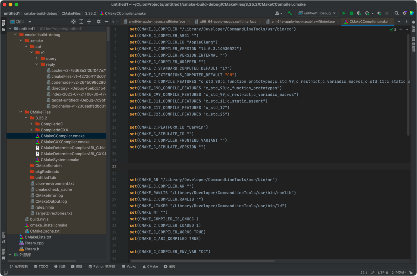
Task: Toggle tool window bars icon bottom-left corner
Action: point(6,272)
